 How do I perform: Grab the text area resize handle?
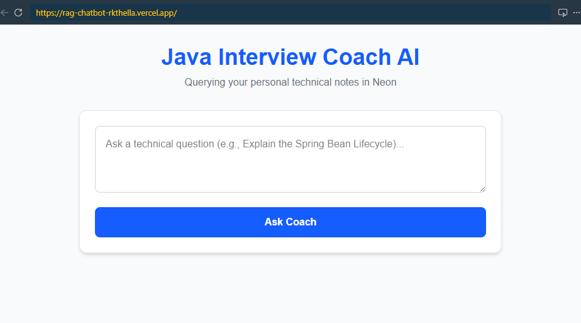click(482, 189)
